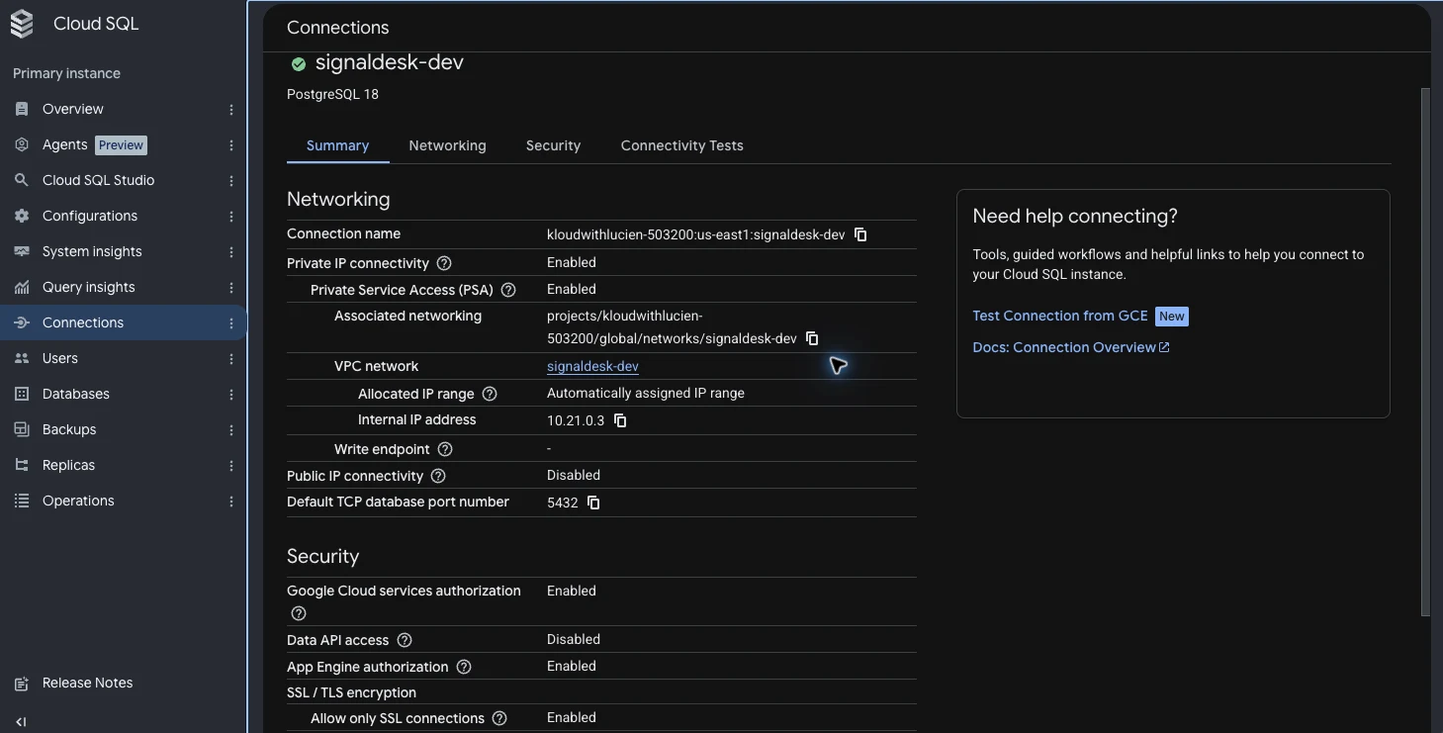This screenshot has height=733, width=1443.
Task: Open more options for Overview
Action: click(x=231, y=110)
